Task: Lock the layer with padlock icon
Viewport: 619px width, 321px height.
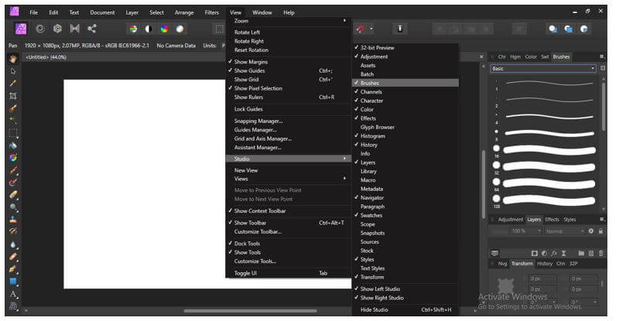Action: pos(600,231)
